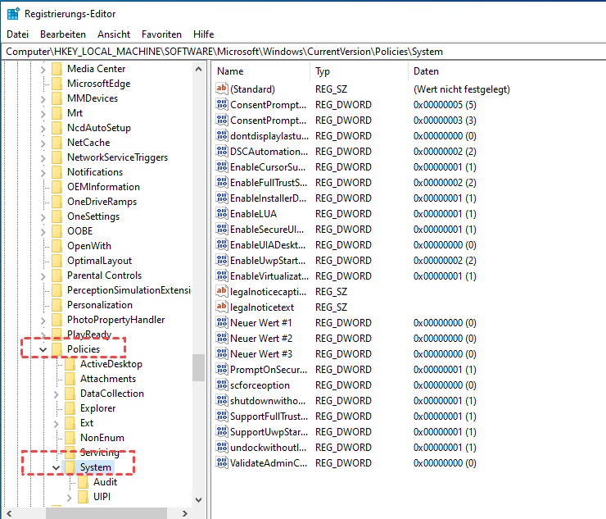Click the (Standard) string value icon
This screenshot has height=519, width=606.
tap(222, 89)
